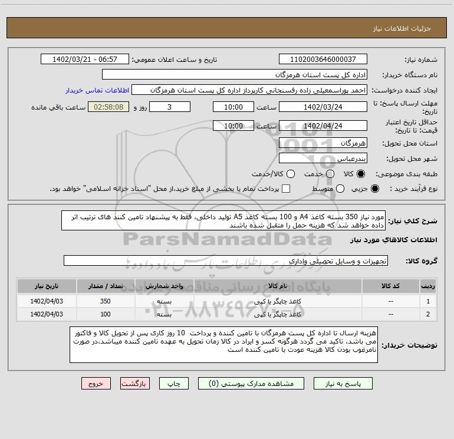The height and width of the screenshot is (439, 454).
Task: Open اطلاعات تماس خریدار link
Action: pos(97,90)
